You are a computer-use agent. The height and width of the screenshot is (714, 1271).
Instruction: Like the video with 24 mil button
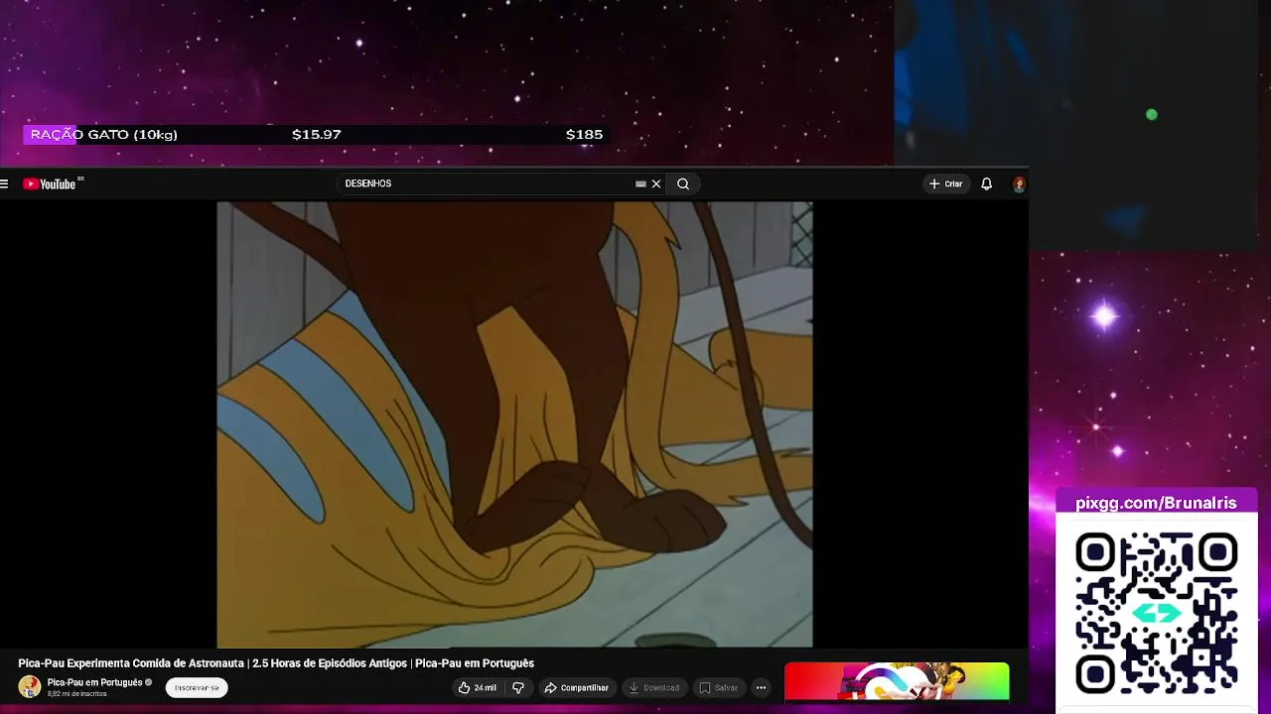pyautogui.click(x=477, y=687)
